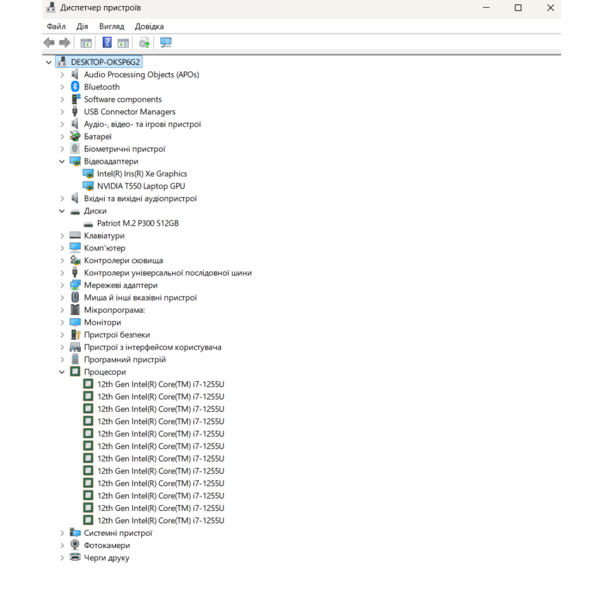The height and width of the screenshot is (604, 604).
Task: Collapse the Відеоадаптери category
Action: pyautogui.click(x=62, y=162)
